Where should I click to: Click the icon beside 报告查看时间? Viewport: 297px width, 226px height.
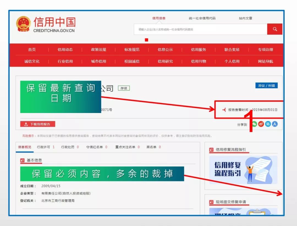224,109
